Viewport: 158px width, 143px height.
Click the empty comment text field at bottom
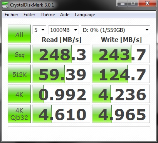click(79, 132)
